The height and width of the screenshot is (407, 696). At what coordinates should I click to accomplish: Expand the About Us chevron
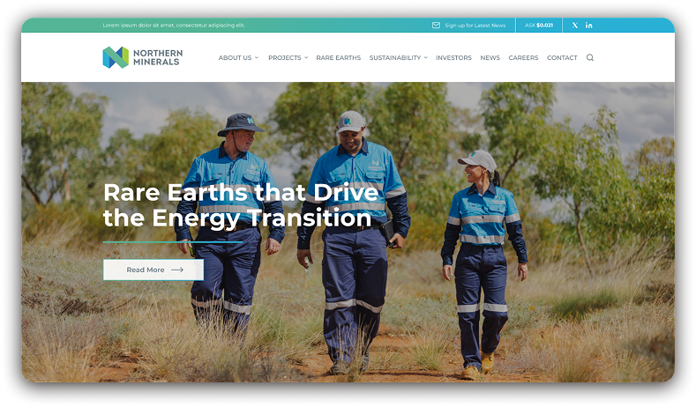click(257, 57)
